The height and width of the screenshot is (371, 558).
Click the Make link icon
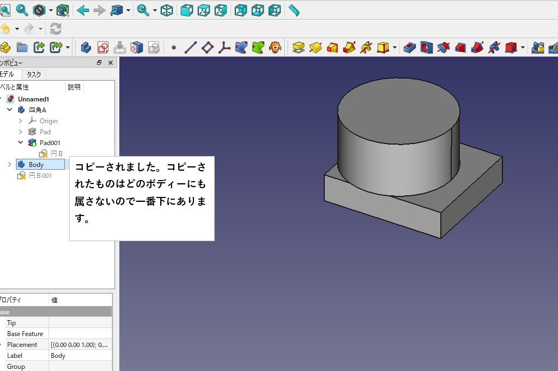pos(39,47)
